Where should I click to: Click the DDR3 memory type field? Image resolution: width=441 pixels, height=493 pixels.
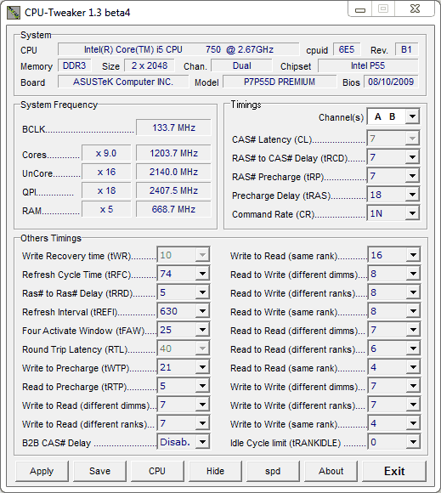(75, 65)
